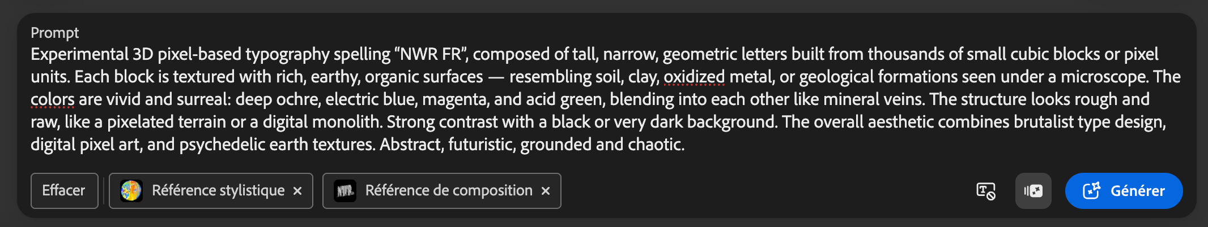The width and height of the screenshot is (1208, 227).
Task: Select the Référence stylistique label
Action: click(218, 191)
